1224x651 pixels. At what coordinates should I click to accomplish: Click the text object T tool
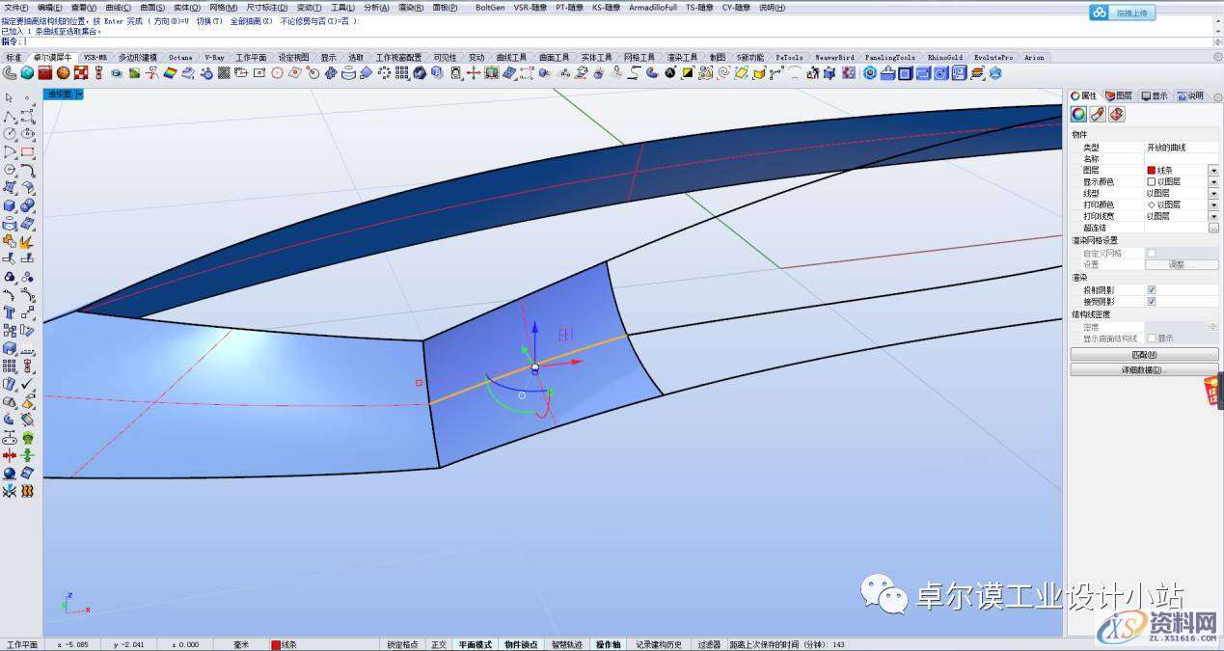9,312
